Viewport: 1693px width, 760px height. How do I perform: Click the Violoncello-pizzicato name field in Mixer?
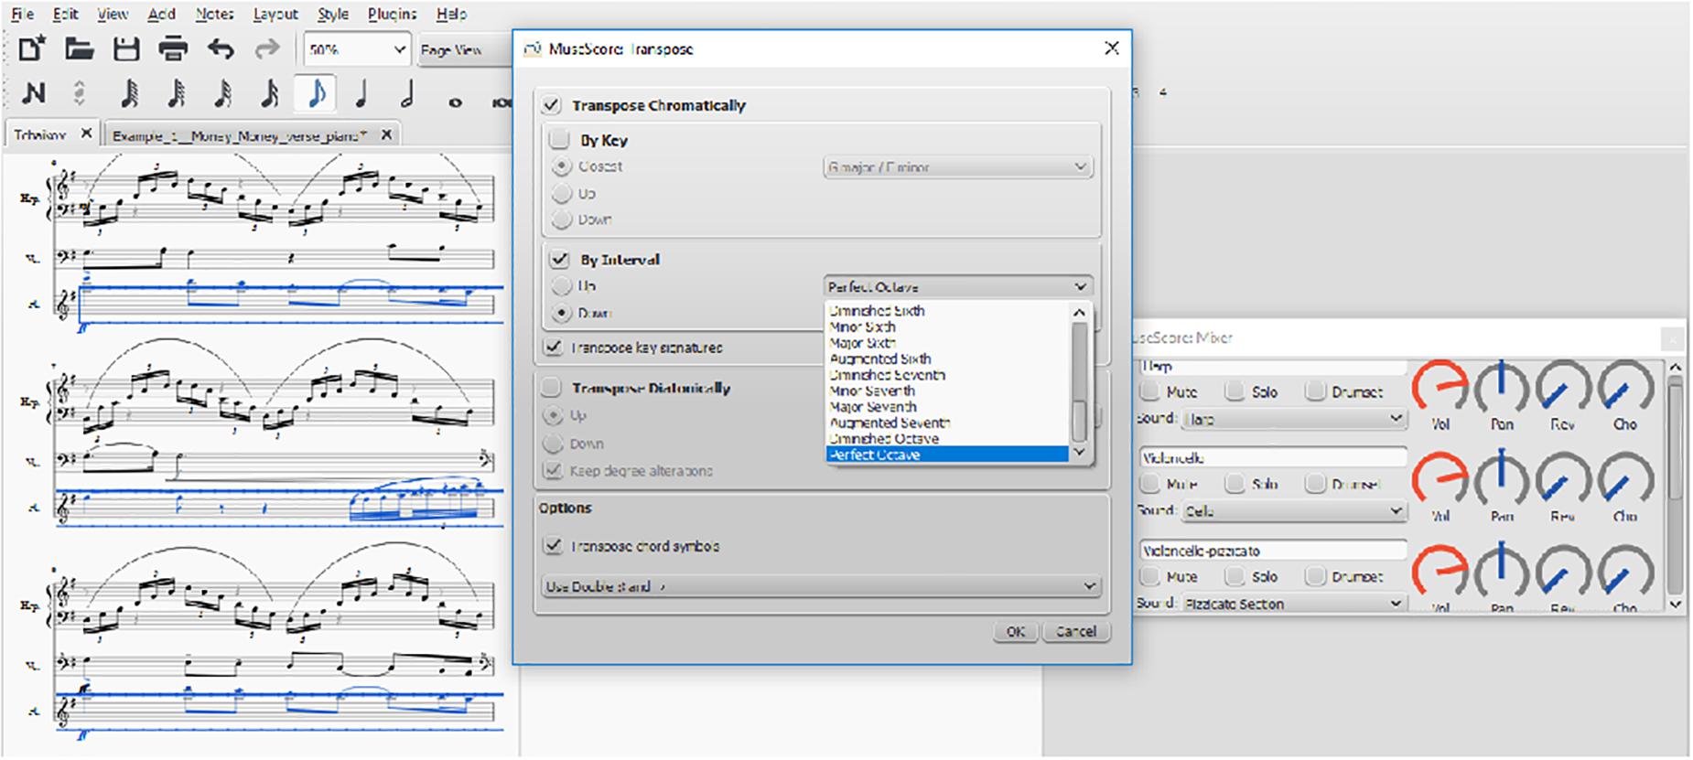(x=1272, y=551)
